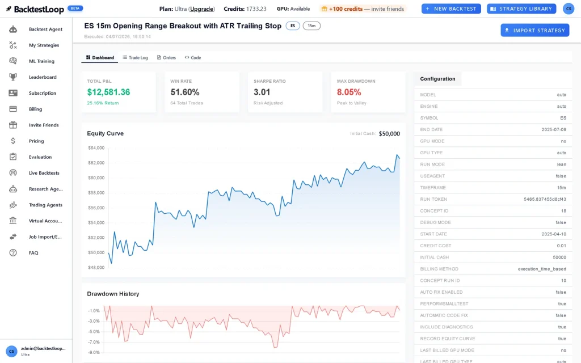Open the Trade Log tab
581x363 pixels.
pyautogui.click(x=135, y=57)
